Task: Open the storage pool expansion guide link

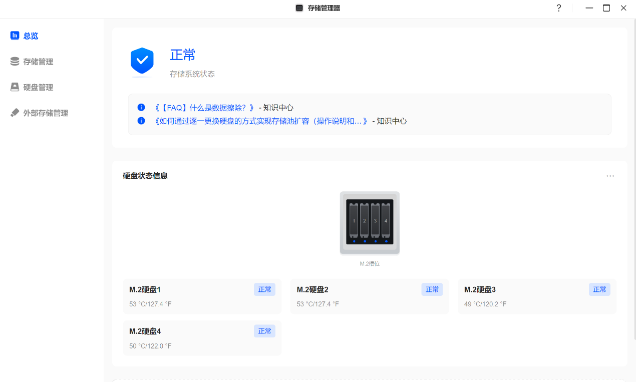Action: click(261, 121)
